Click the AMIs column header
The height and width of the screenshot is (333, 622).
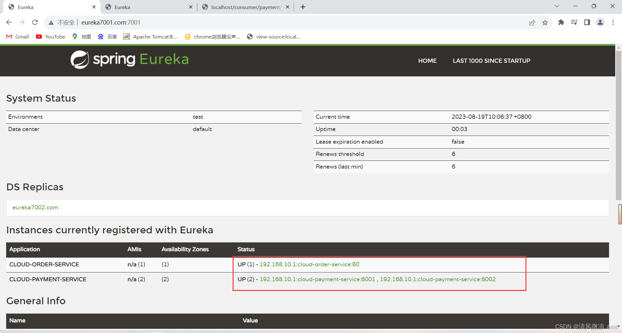pyautogui.click(x=134, y=249)
